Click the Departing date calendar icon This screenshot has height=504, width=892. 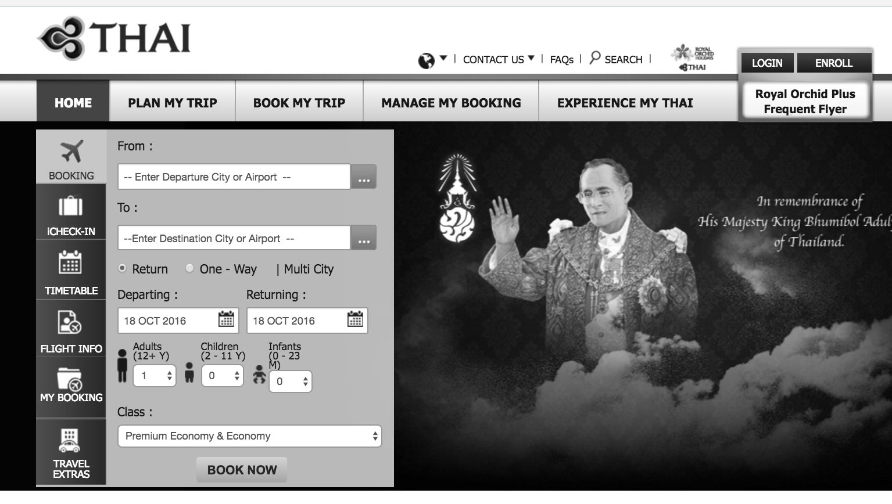click(226, 319)
